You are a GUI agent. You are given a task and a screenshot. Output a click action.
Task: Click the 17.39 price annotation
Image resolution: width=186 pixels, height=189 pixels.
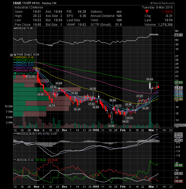coord(139,96)
